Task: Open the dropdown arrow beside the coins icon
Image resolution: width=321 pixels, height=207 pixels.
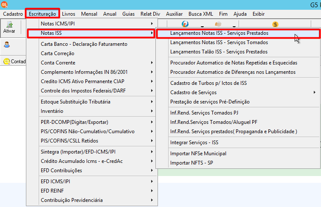Action: coord(234,27)
